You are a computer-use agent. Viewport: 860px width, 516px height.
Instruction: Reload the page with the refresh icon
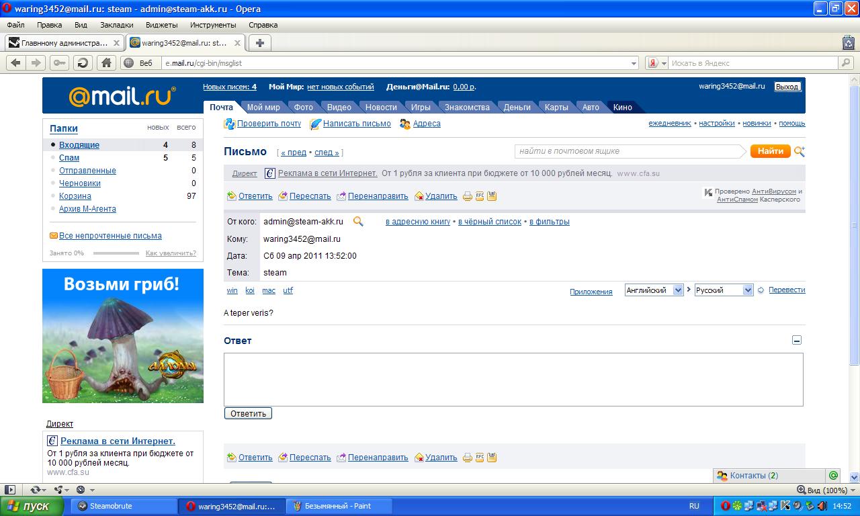point(83,63)
